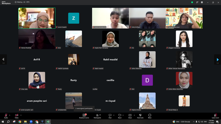Open File Explorer from the taskbar
Screen dimensions: 221x124
25,122
